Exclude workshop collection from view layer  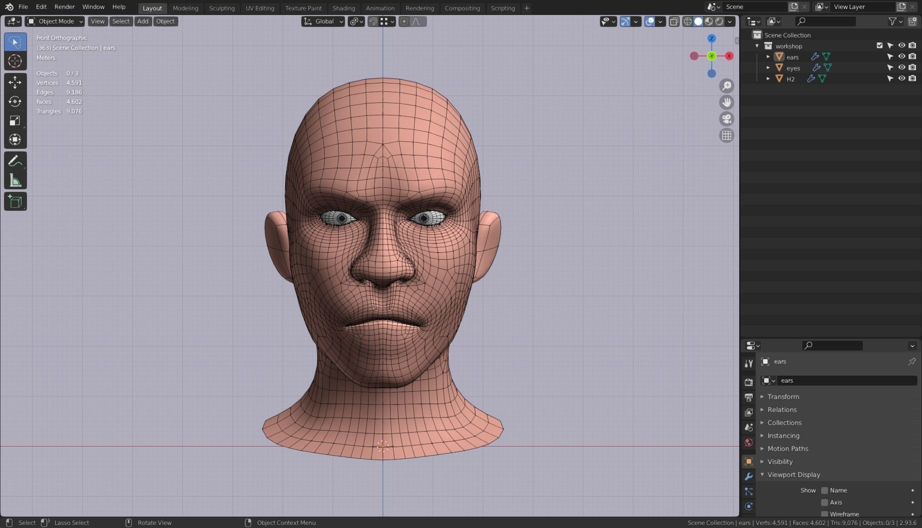(x=880, y=45)
